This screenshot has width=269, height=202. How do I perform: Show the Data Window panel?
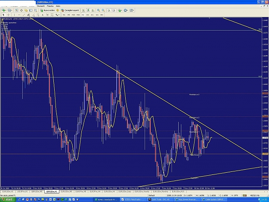pyautogui.click(x=21, y=10)
